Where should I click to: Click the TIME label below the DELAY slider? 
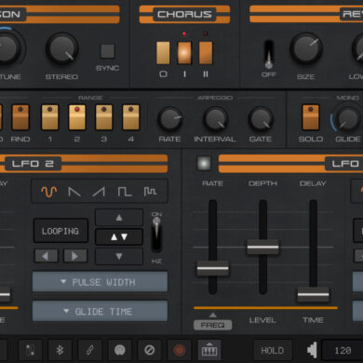point(313,320)
